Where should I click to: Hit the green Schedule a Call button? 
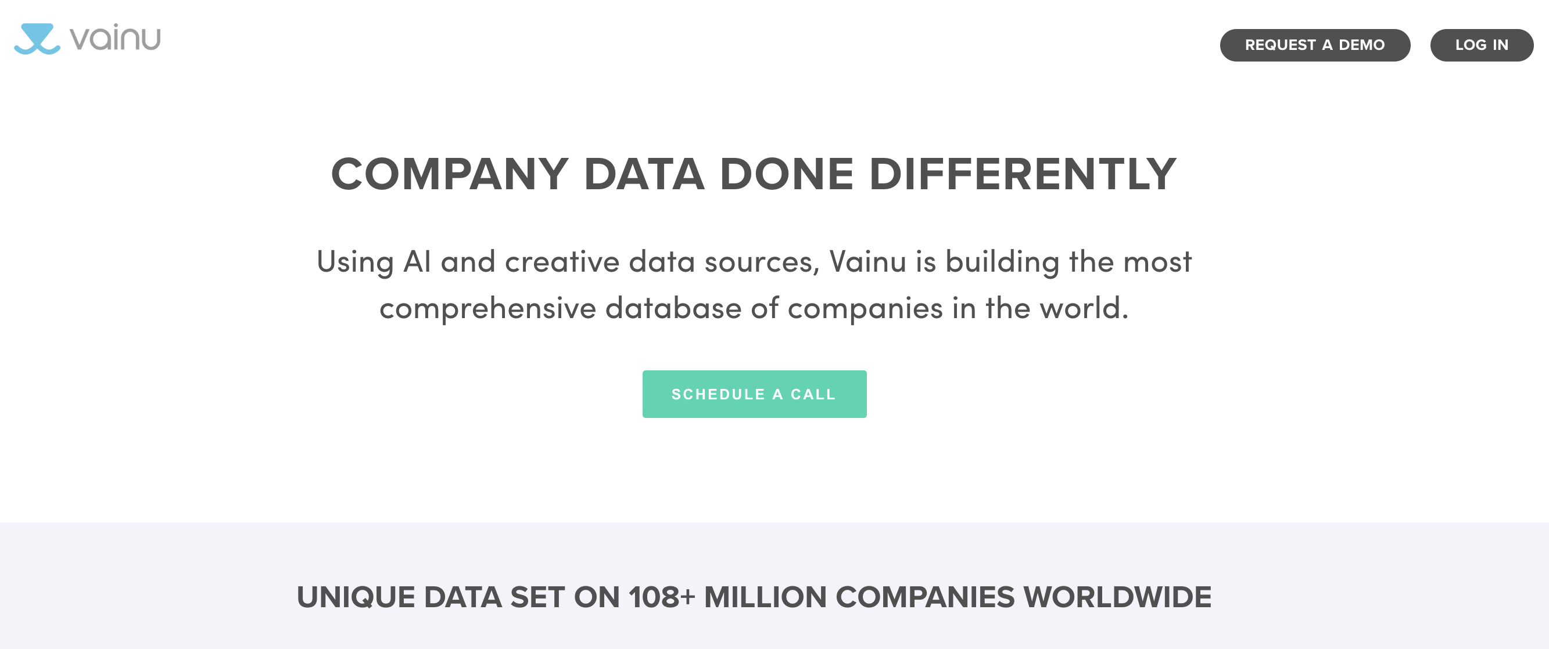click(x=754, y=394)
